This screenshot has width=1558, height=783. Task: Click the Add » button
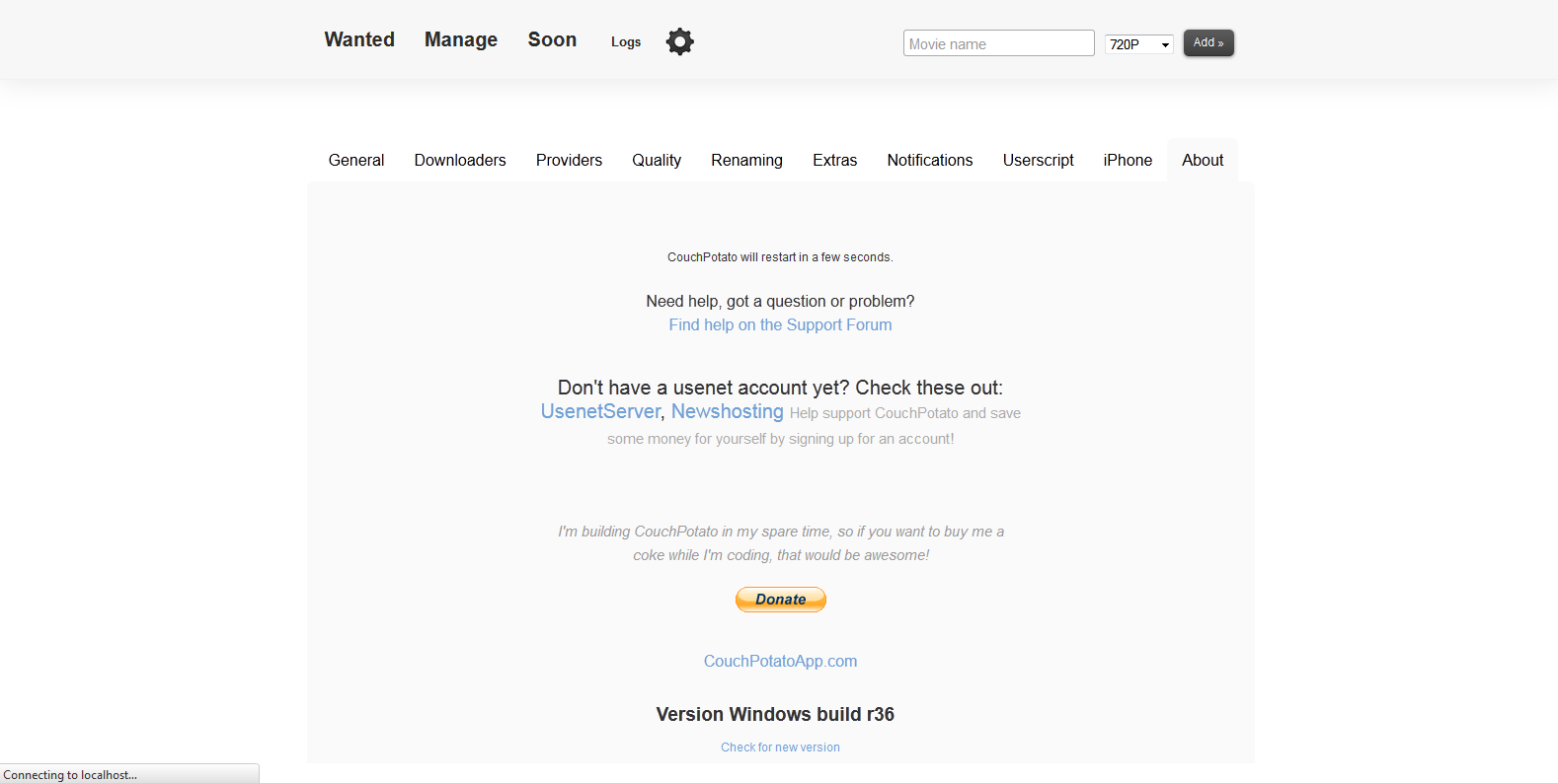tap(1208, 42)
